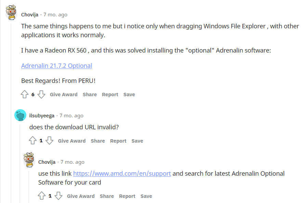Collapse the thread line under Chovija's nested reply

point(29,187)
